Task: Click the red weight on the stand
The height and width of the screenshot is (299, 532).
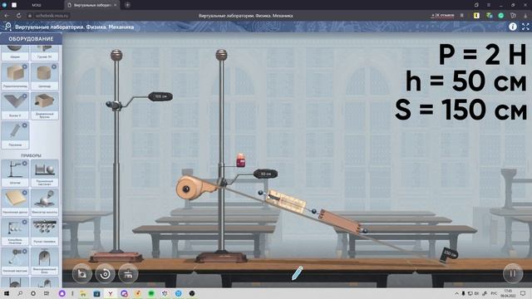Action: (240, 160)
